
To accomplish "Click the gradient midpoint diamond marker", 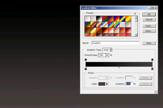I will point(119,67).
